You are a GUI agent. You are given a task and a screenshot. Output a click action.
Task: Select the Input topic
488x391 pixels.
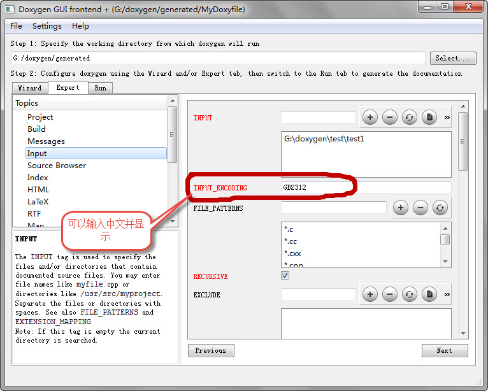(96, 153)
